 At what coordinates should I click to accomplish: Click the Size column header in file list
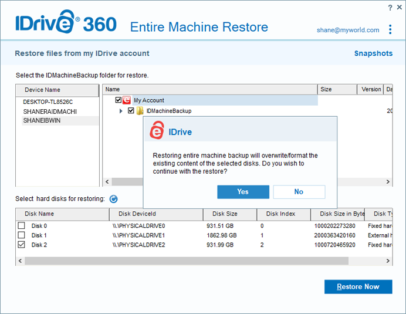click(337, 89)
